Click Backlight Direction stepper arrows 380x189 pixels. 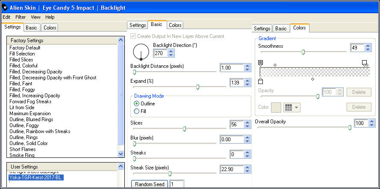coord(171,53)
